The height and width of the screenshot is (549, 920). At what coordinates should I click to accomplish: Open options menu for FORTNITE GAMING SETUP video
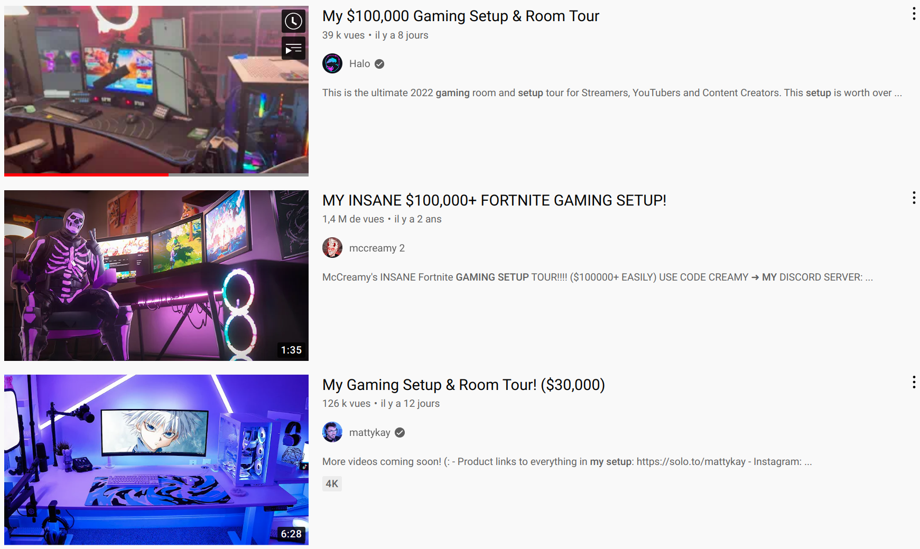914,198
